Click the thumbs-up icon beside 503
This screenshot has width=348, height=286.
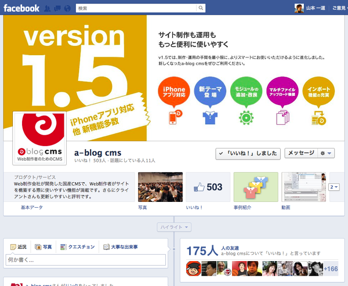tap(199, 187)
